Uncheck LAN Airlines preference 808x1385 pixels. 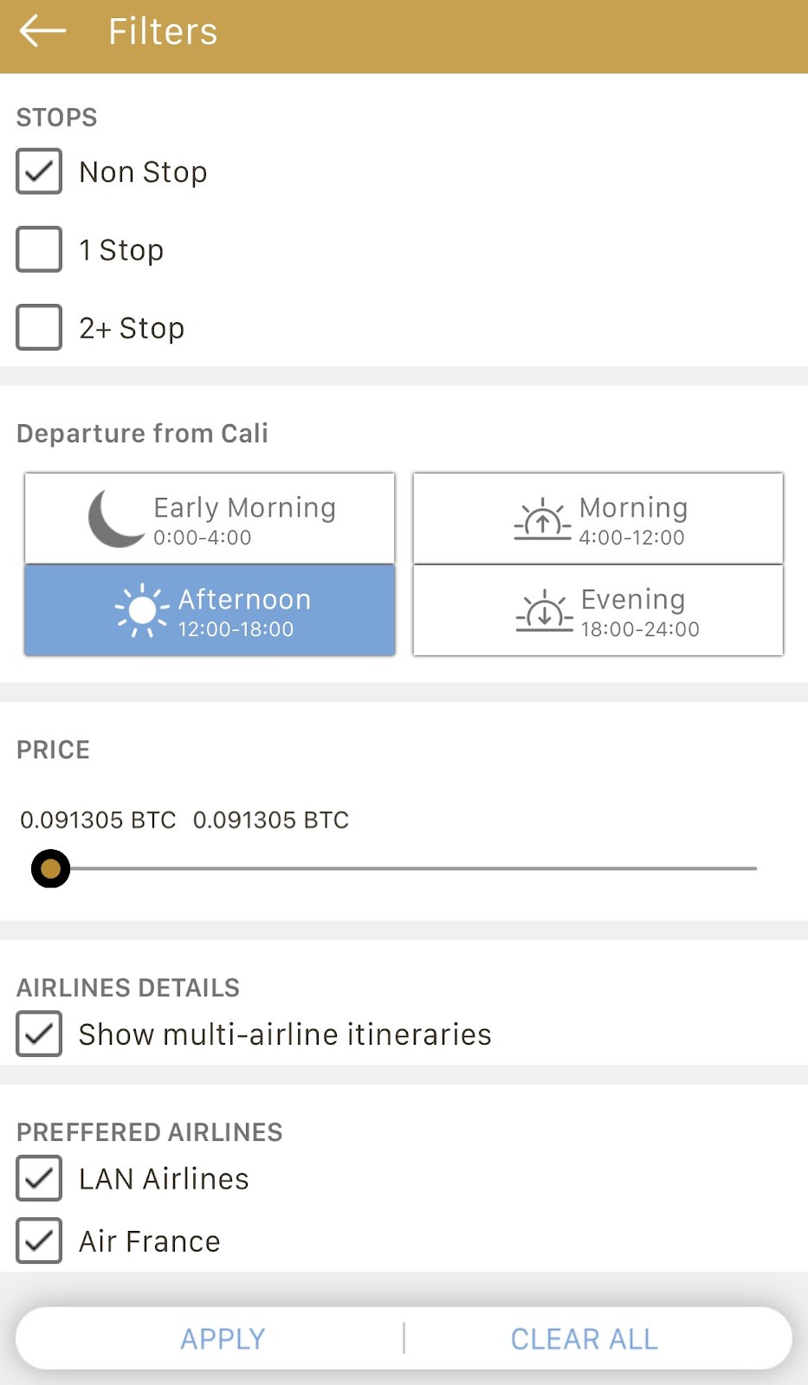[39, 1178]
